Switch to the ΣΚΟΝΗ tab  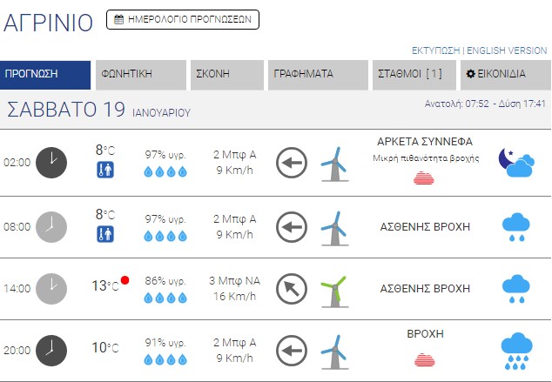click(225, 75)
